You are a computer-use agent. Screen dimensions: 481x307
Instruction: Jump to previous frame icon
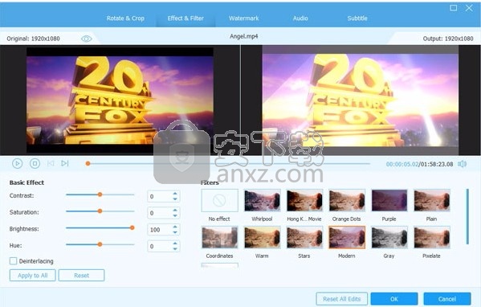coord(51,163)
